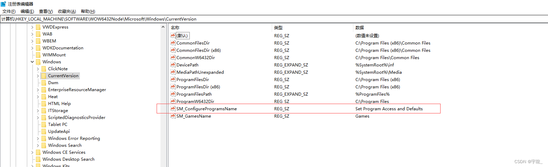Viewport: 548px width, 167px height.
Task: Click the CurrentVersion folder icon
Action: coord(44,76)
